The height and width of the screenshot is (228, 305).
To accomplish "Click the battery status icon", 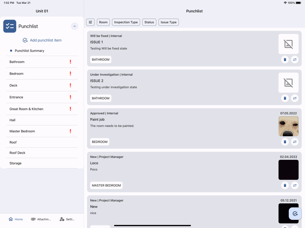I will tap(298, 3).
